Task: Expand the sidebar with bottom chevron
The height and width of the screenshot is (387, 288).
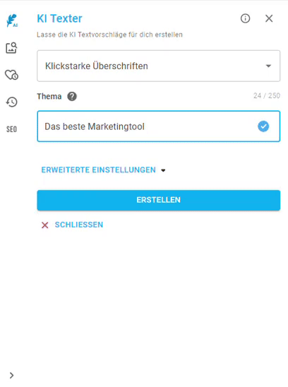Action: 11,376
